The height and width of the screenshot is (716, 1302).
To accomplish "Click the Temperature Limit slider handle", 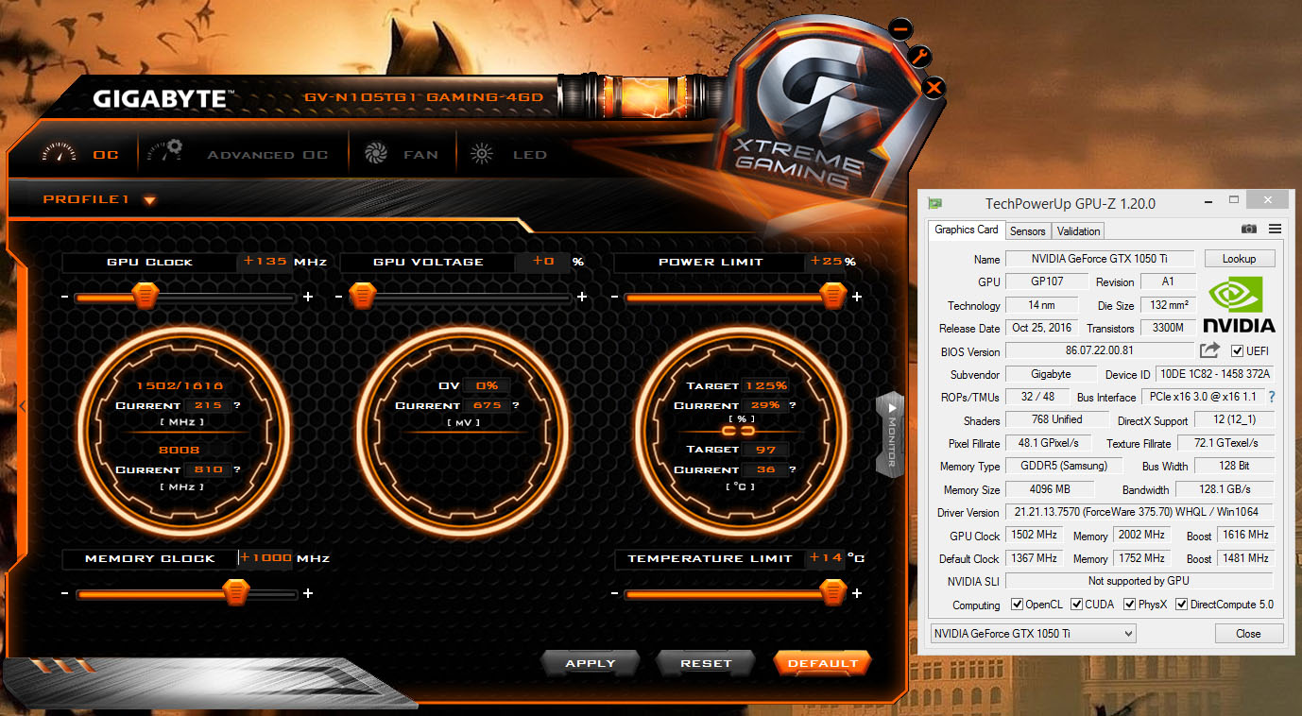I will click(832, 592).
